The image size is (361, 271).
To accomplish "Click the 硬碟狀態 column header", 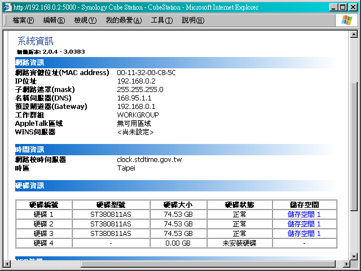I will [239, 204].
